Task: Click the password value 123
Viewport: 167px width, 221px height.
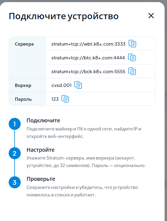Action: (x=55, y=99)
